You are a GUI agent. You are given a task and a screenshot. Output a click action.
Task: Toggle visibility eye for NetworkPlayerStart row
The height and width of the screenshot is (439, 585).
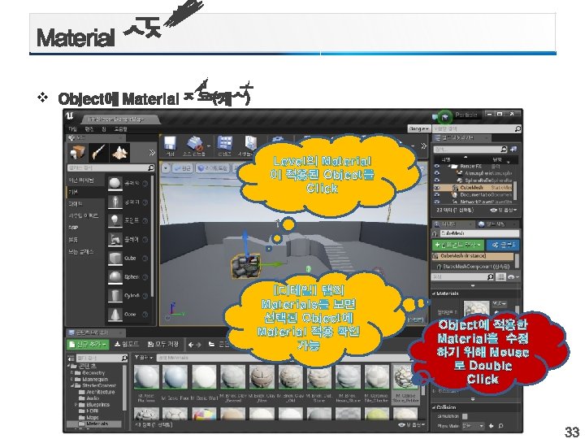coord(437,202)
